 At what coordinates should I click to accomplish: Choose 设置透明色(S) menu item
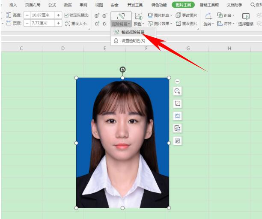pos(133,41)
